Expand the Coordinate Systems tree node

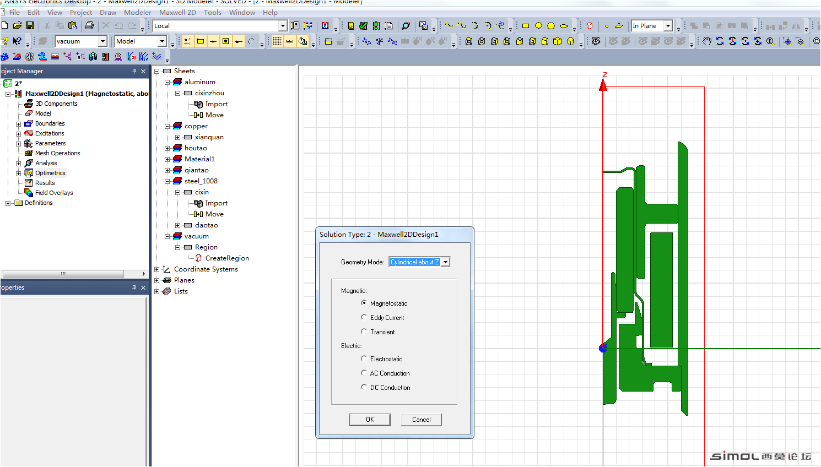pyautogui.click(x=156, y=269)
